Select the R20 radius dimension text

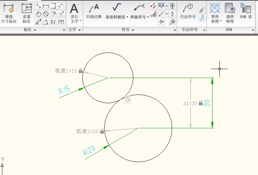pos(89,150)
